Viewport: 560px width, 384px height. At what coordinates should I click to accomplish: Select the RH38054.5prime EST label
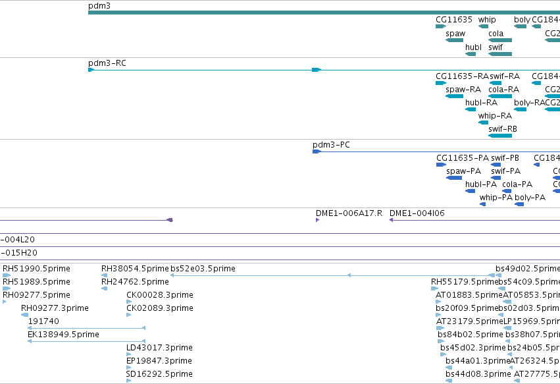tap(135, 269)
